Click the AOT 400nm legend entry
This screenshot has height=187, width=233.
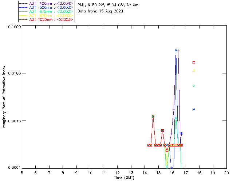(x=46, y=3)
